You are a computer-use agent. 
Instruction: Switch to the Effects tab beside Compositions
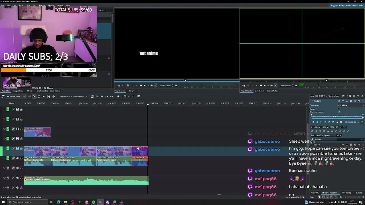[30, 91]
